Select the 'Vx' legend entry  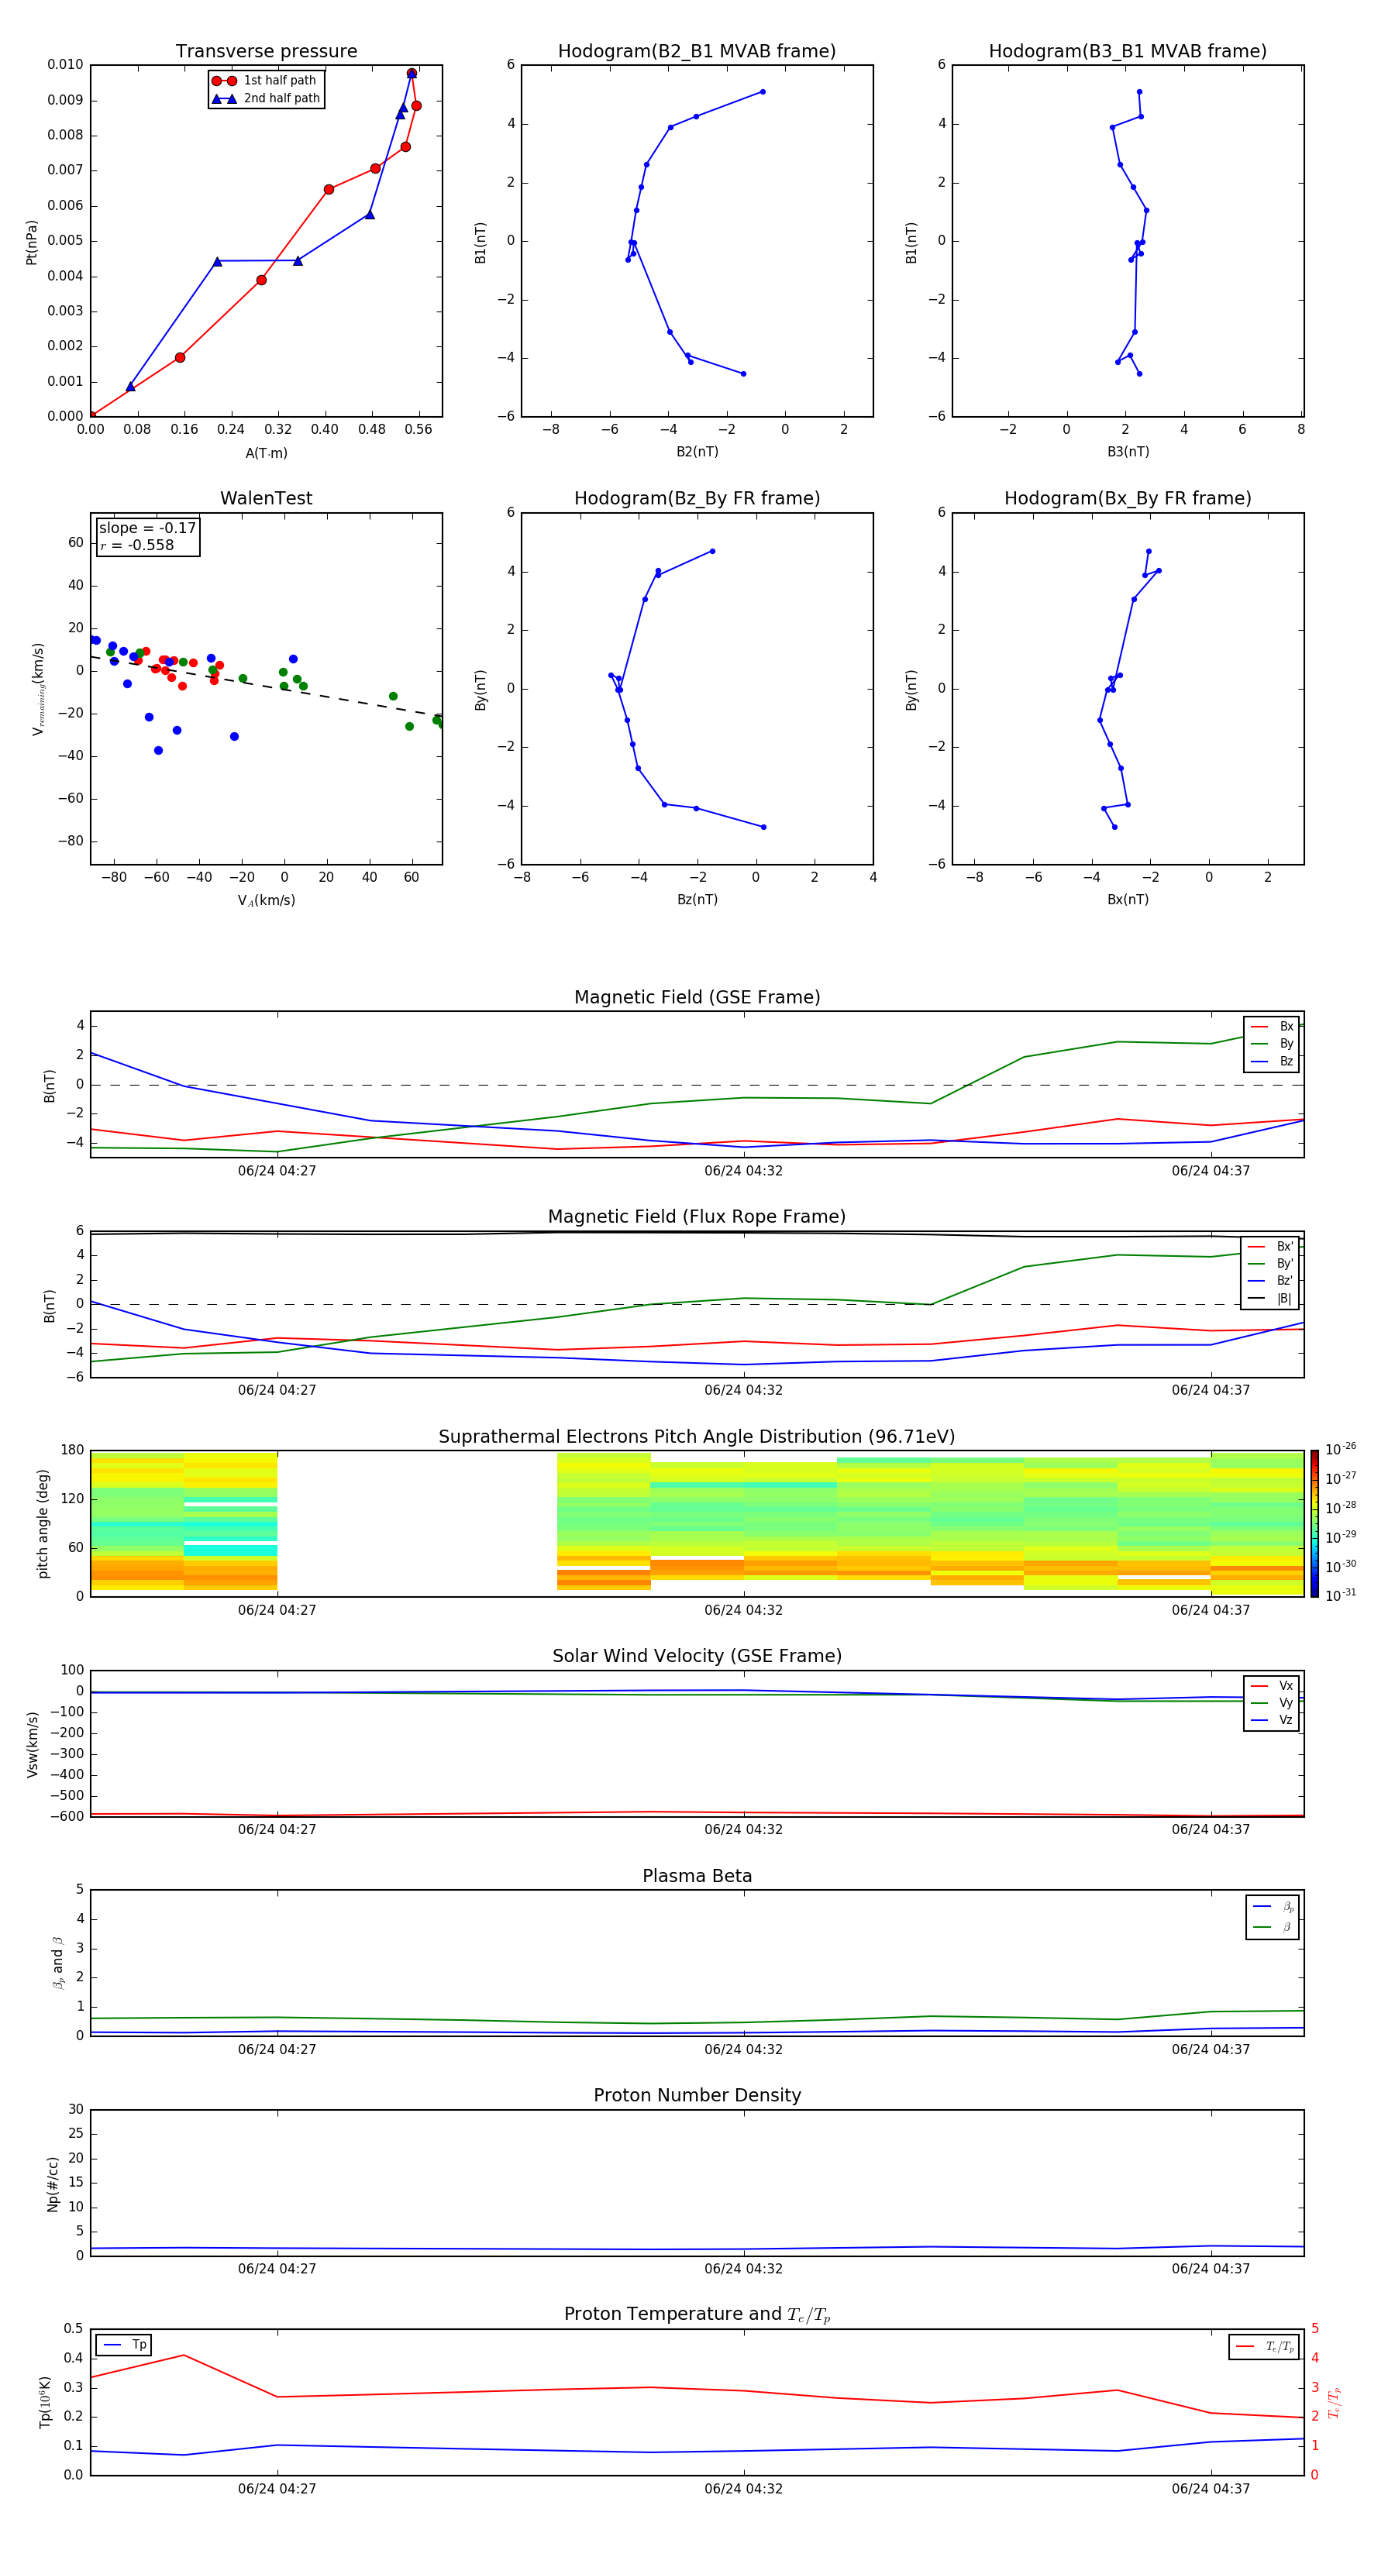1272,1685
